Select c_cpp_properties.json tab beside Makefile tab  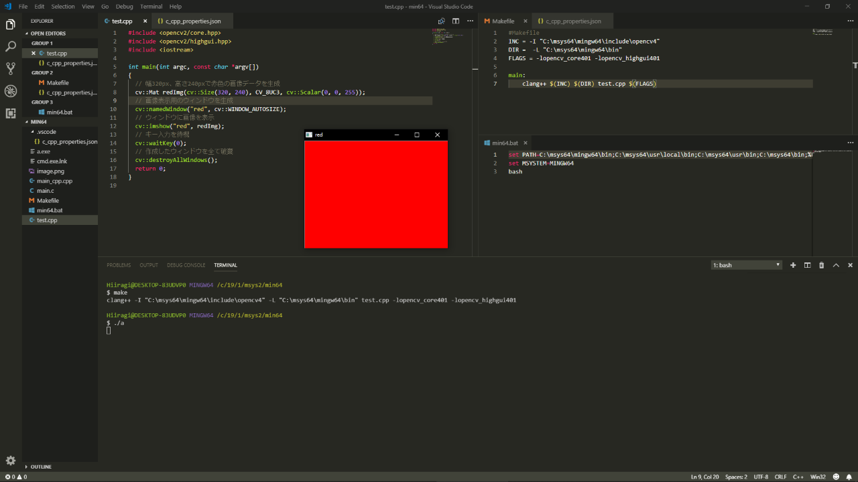[574, 21]
